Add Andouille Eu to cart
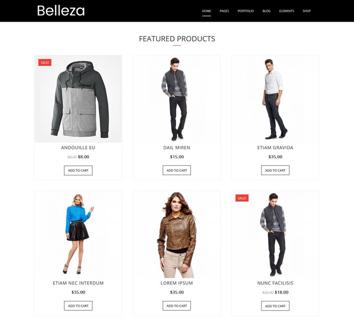The image size is (354, 322). coord(78,171)
